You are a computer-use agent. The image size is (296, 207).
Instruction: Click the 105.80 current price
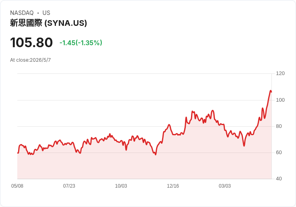coord(31,42)
